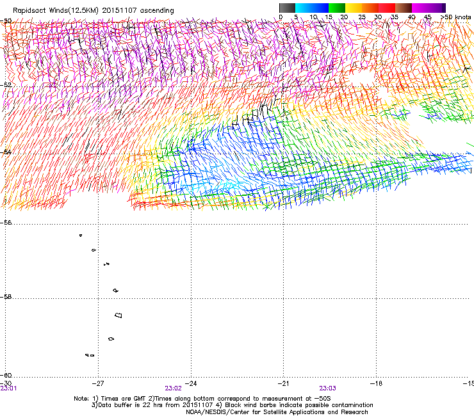Click the legend label '25'
Screen dimensions: 474x416
362,17
